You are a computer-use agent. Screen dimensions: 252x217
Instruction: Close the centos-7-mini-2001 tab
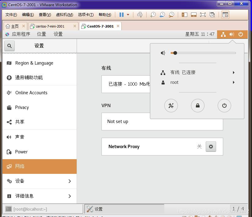click(75, 26)
